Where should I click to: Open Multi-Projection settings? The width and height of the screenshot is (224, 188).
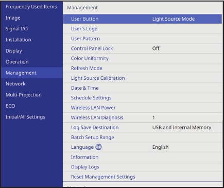pos(24,95)
